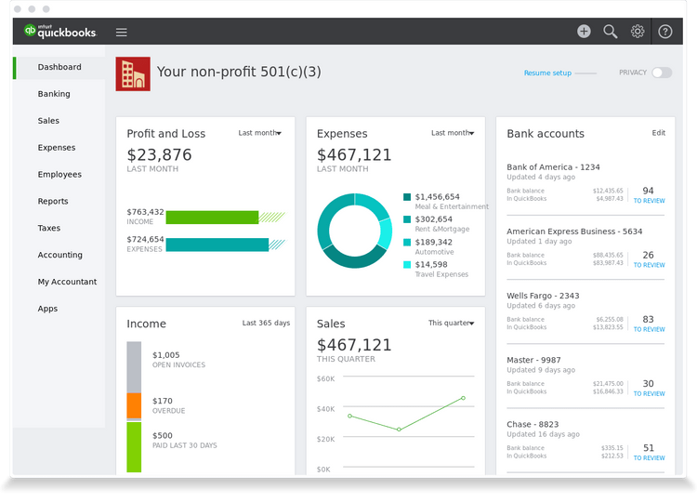Open the settings gear icon
Screen dimensions: 697x503
click(x=638, y=32)
